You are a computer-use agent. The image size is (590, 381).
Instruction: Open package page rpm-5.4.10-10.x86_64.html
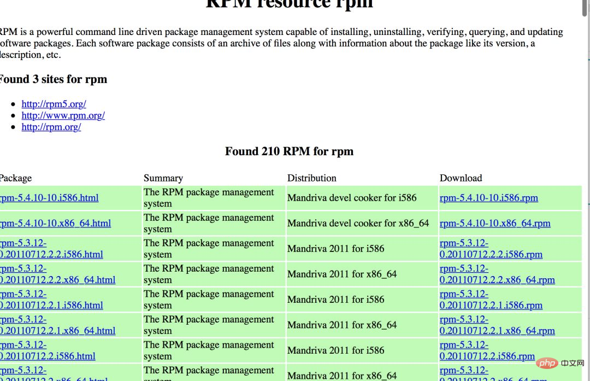(x=55, y=223)
